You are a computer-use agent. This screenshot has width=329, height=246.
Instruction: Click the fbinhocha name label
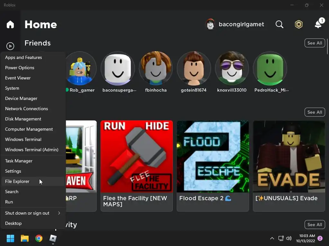(156, 90)
